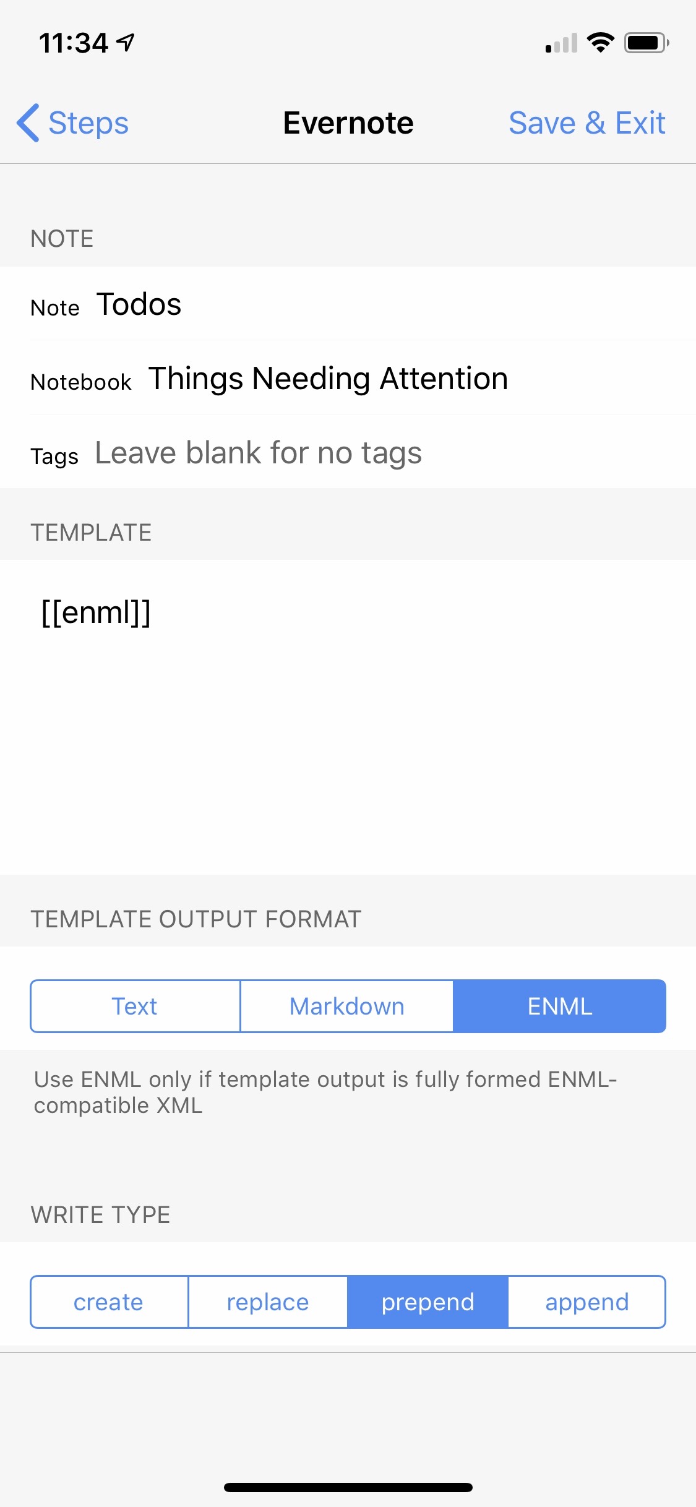
Task: Tap the location arrow beside the clock
Action: [x=126, y=43]
